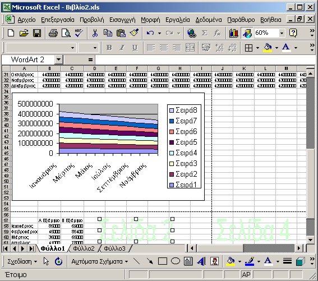Expand the Name Box dropdown arrow

click(58, 59)
